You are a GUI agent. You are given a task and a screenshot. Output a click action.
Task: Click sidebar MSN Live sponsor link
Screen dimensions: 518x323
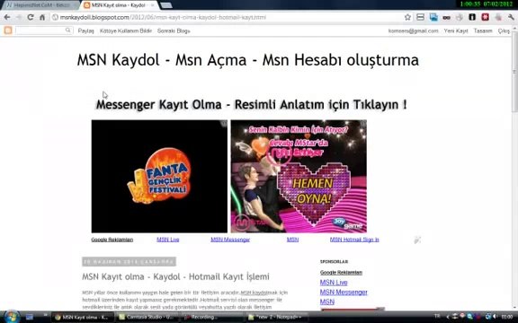tap(334, 283)
